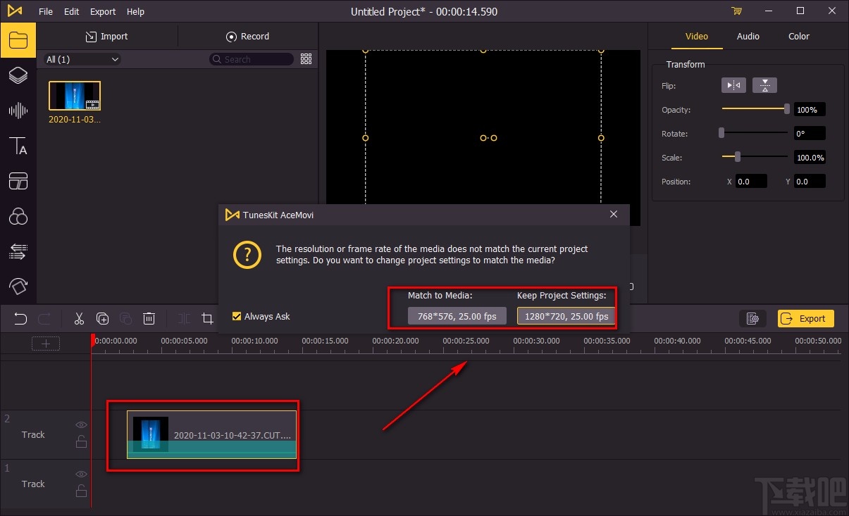This screenshot has height=516, width=849.
Task: Lock Track 2 with padlock icon
Action: point(81,441)
